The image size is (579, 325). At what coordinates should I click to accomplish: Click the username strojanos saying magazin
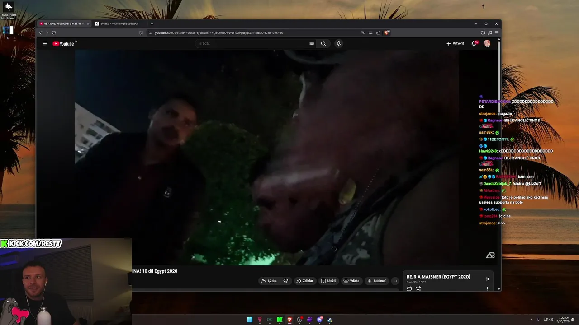coord(488,114)
